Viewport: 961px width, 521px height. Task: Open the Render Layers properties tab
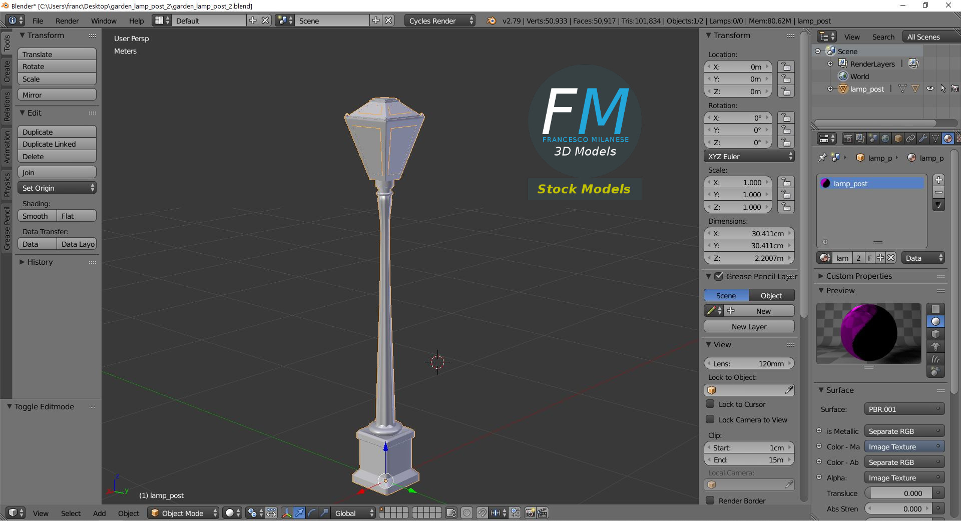pyautogui.click(x=860, y=139)
